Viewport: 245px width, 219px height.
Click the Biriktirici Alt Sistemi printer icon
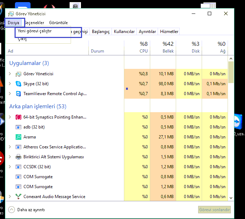[18, 157]
